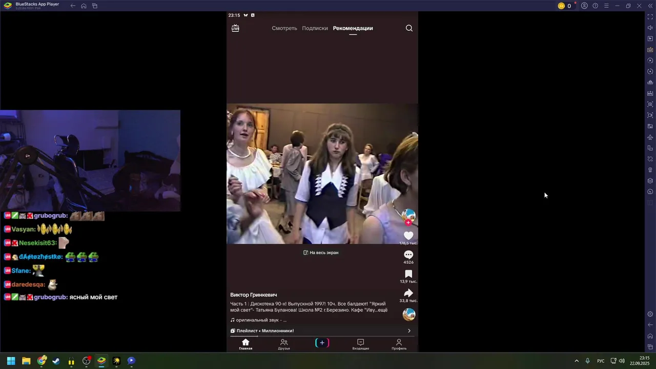Tap the plus create video button
This screenshot has width=656, height=369.
click(322, 343)
